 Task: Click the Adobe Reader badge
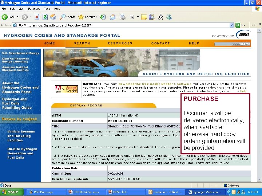67,89
